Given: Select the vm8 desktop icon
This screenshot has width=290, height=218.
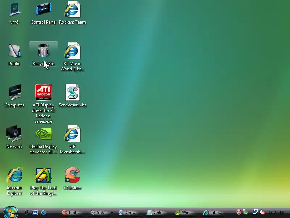Looking at the screenshot, I should 14,13.
